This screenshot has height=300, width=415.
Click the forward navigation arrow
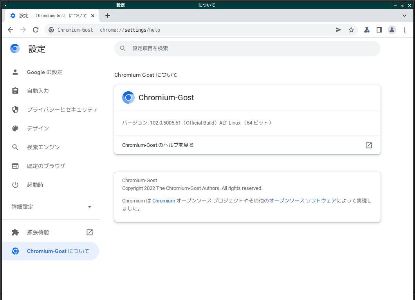[23, 30]
